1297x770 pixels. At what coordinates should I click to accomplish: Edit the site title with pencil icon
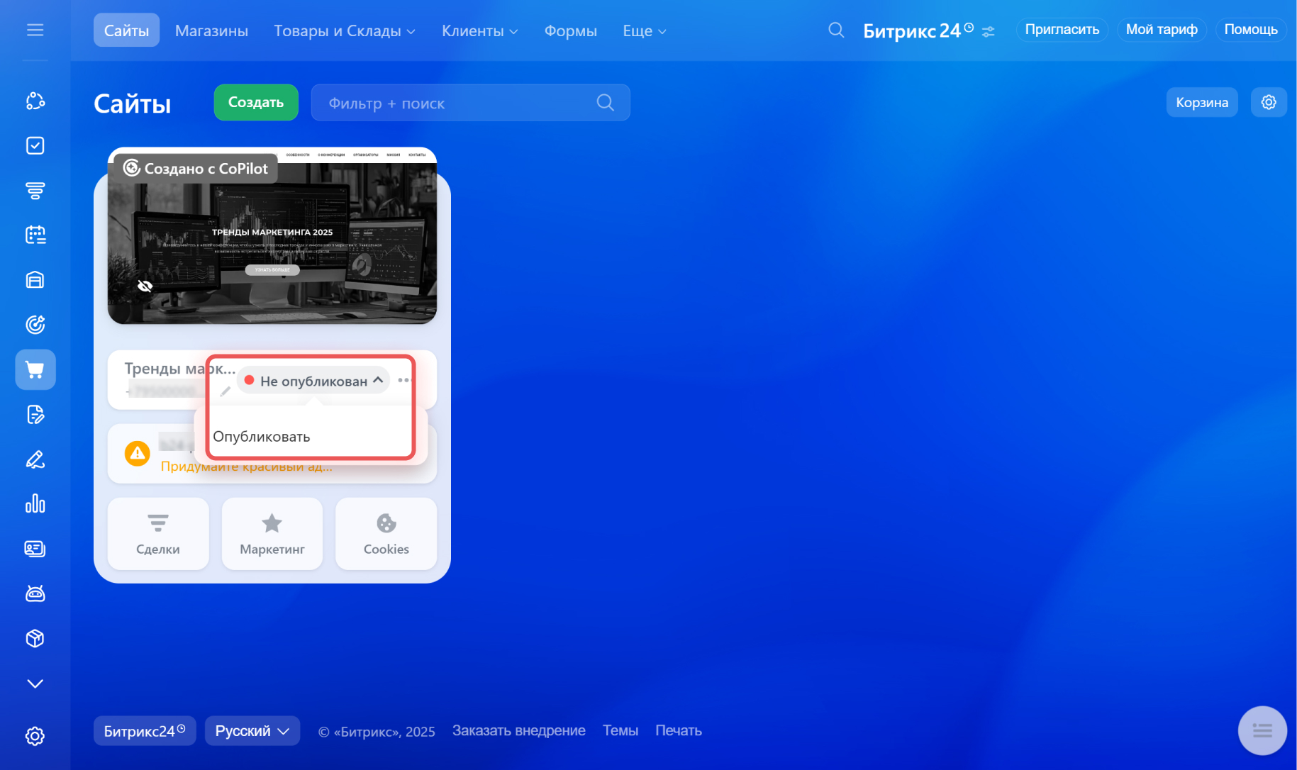click(225, 391)
